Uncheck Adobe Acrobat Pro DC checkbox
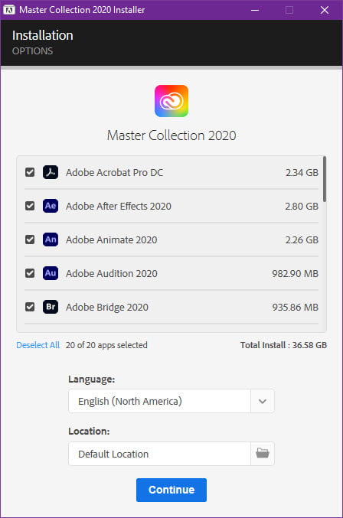 30,172
